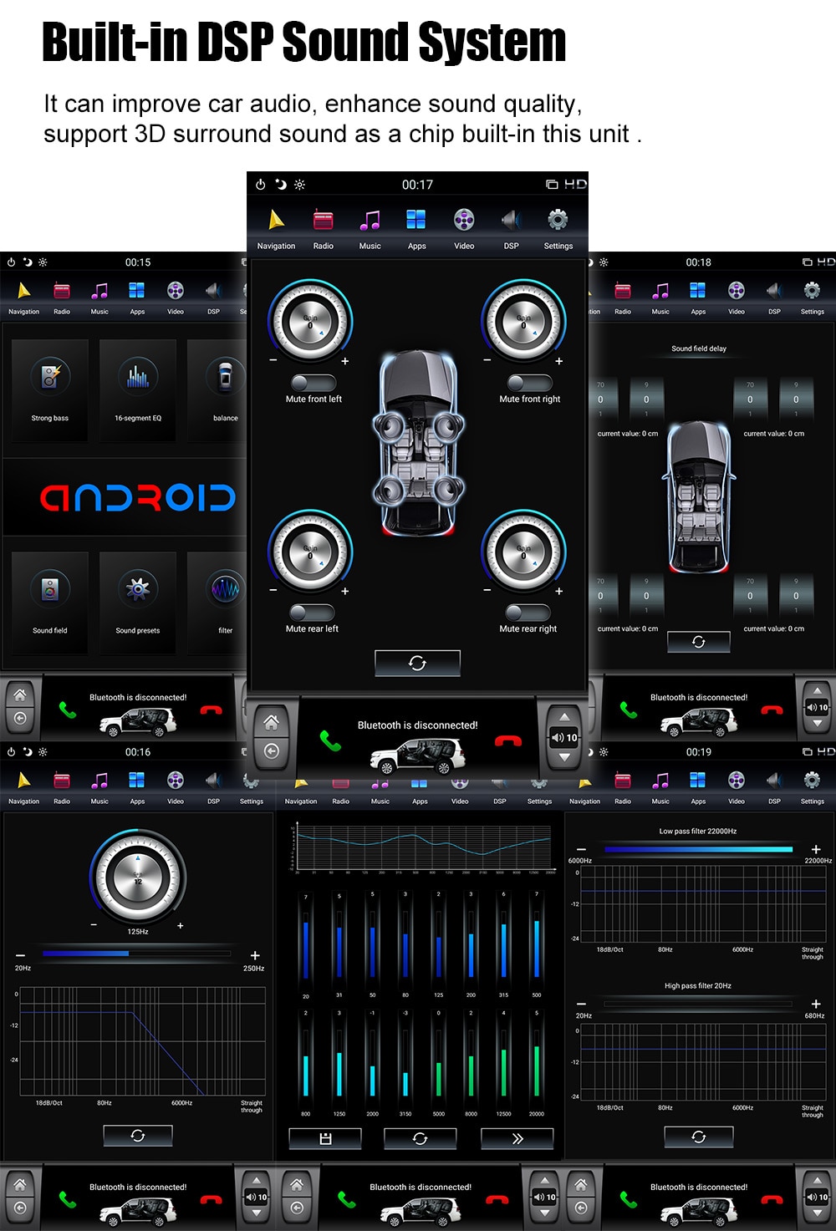This screenshot has height=1231, width=836.
Task: Open the 16-segment EQ tile
Action: pyautogui.click(x=138, y=389)
